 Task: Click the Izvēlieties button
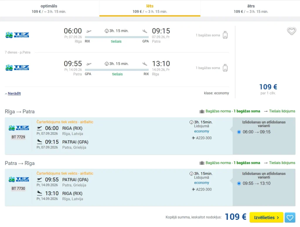(x=266, y=217)
